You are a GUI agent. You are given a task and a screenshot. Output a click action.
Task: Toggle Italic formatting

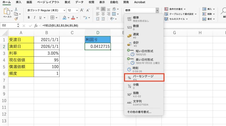tap(34, 17)
